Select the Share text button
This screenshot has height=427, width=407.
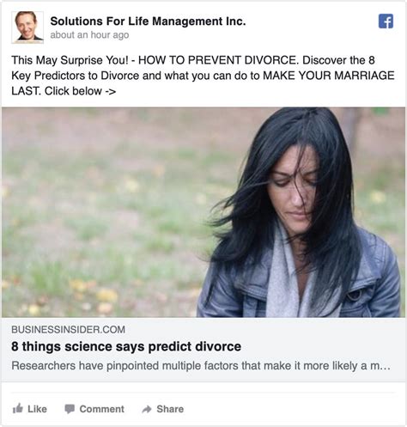point(170,409)
